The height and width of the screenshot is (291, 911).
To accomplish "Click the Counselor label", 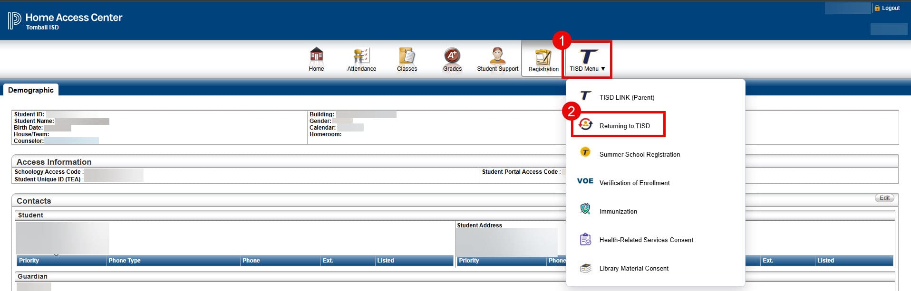I will (29, 141).
